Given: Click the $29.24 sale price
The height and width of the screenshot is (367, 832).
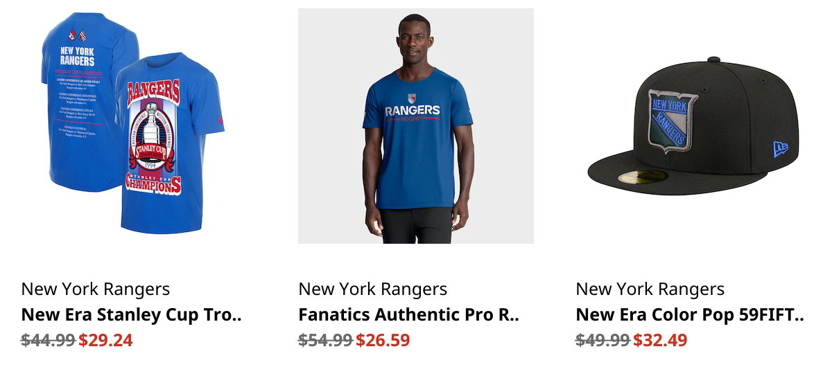Looking at the screenshot, I should 105,341.
